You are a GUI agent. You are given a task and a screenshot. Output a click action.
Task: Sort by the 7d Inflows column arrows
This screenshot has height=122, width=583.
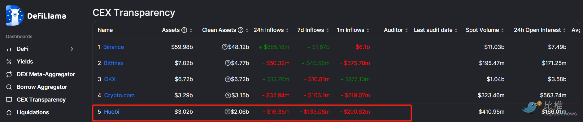coord(328,30)
